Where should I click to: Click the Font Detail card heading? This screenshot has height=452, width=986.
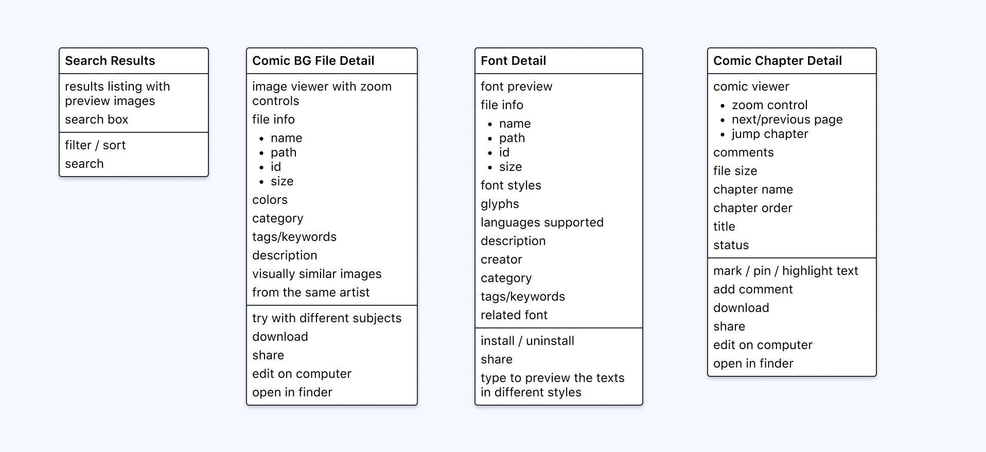pos(513,61)
